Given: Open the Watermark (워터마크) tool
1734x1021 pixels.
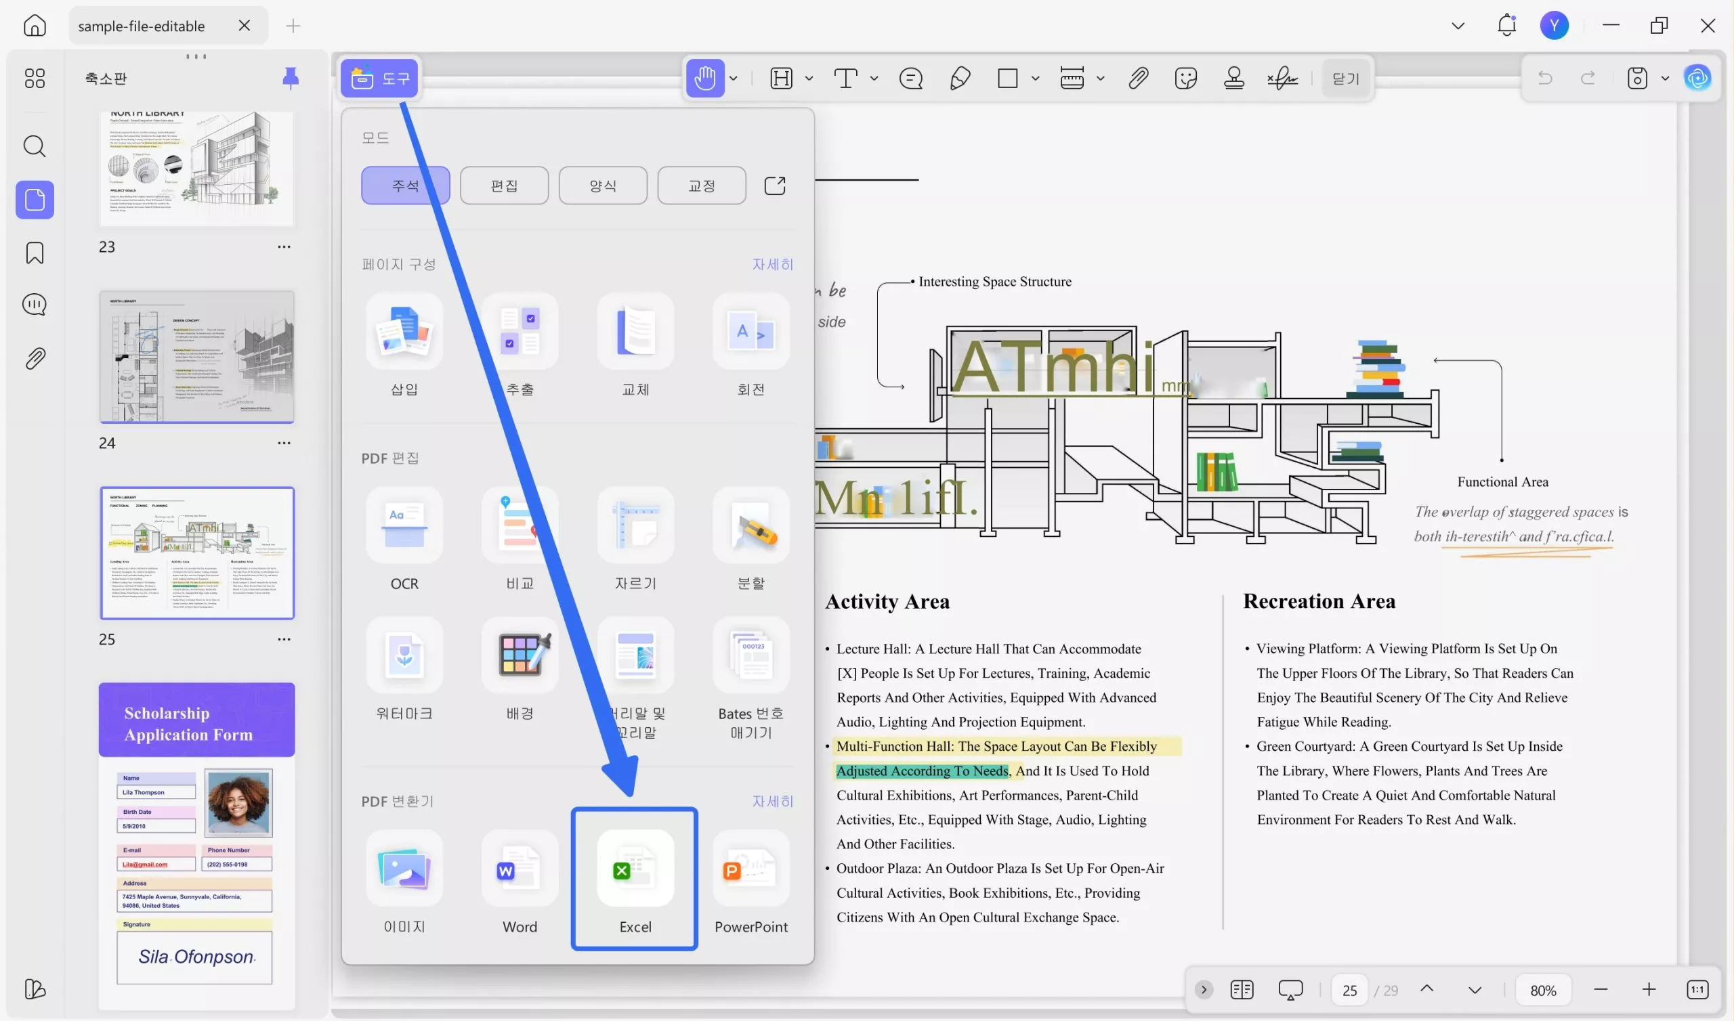Looking at the screenshot, I should tap(404, 655).
